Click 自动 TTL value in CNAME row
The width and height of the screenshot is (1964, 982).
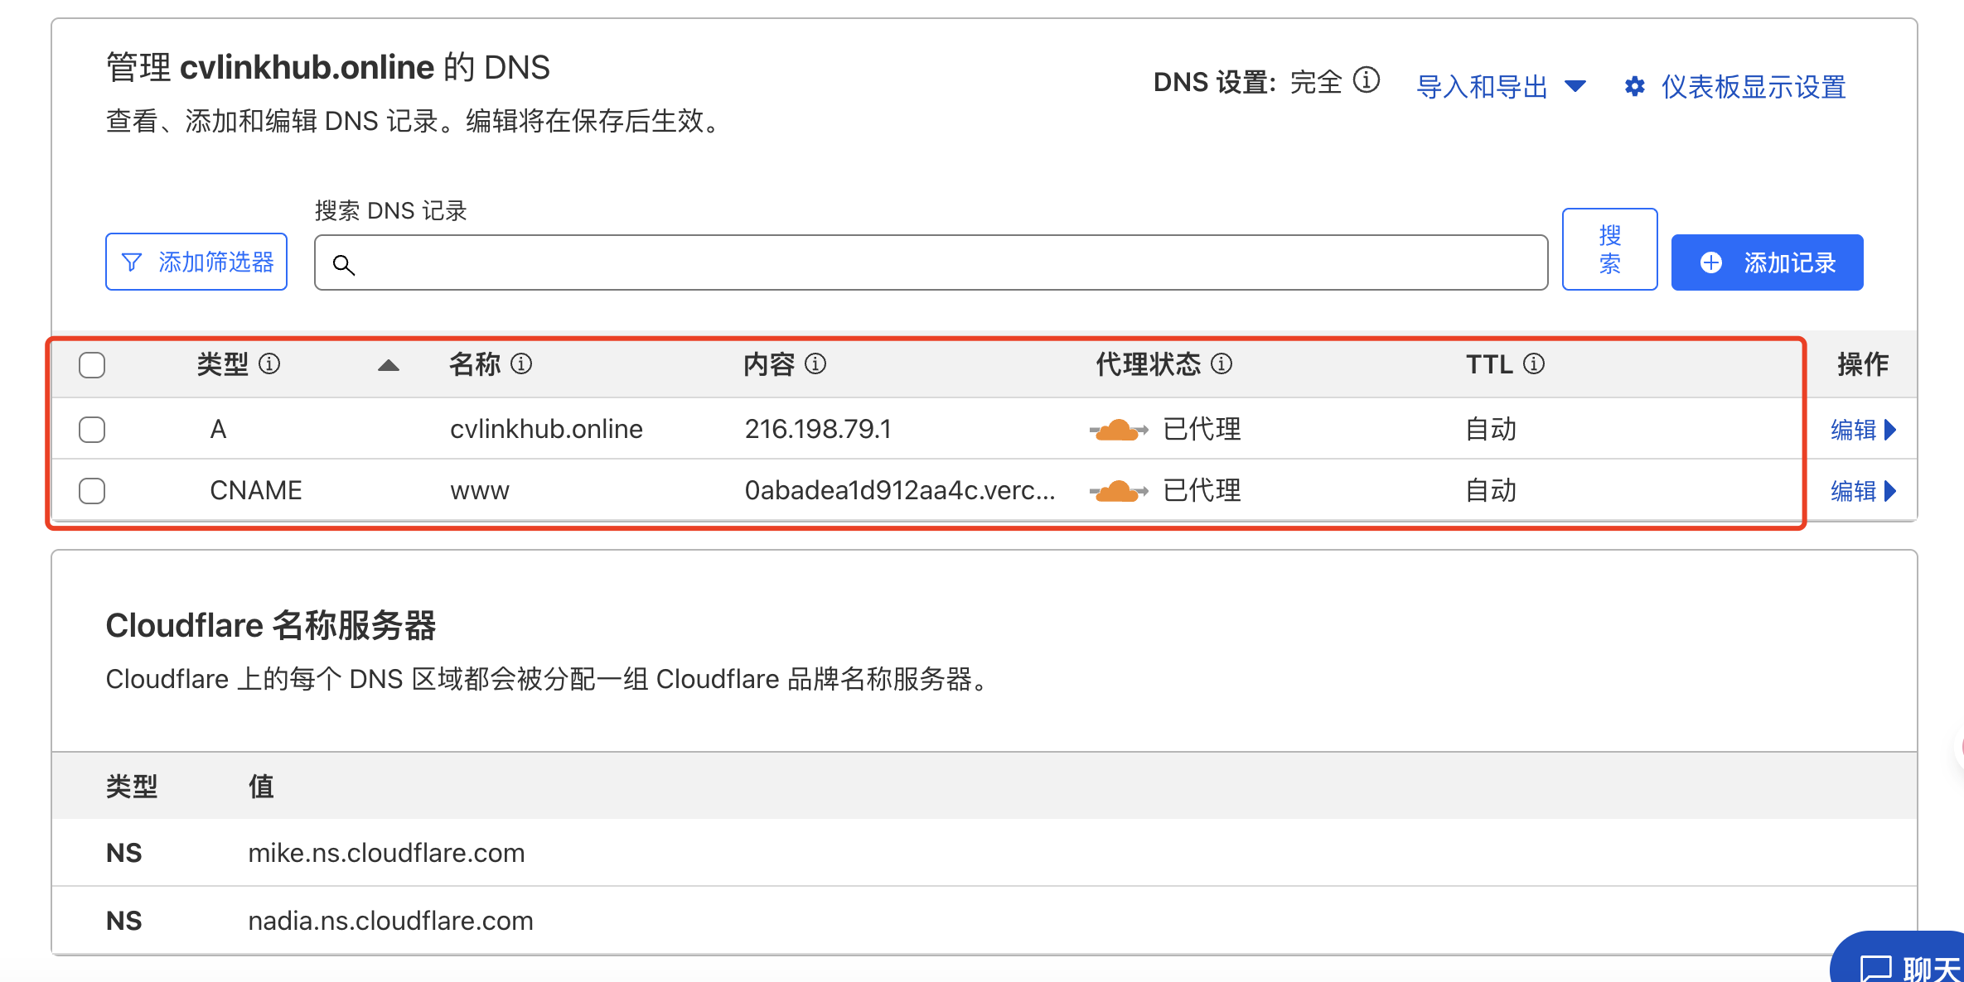coord(1490,490)
